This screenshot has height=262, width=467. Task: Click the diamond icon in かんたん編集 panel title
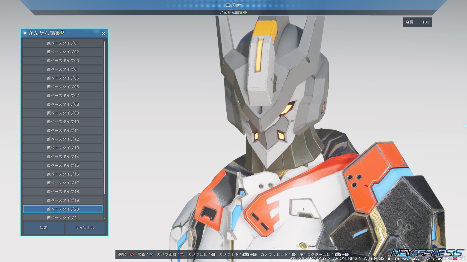25,33
